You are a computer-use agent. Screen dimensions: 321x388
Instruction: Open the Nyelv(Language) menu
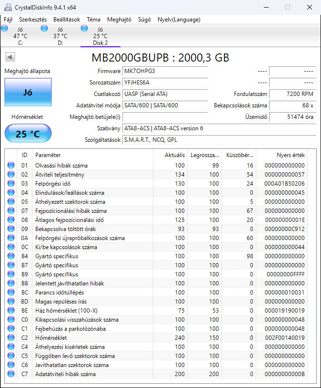[179, 20]
